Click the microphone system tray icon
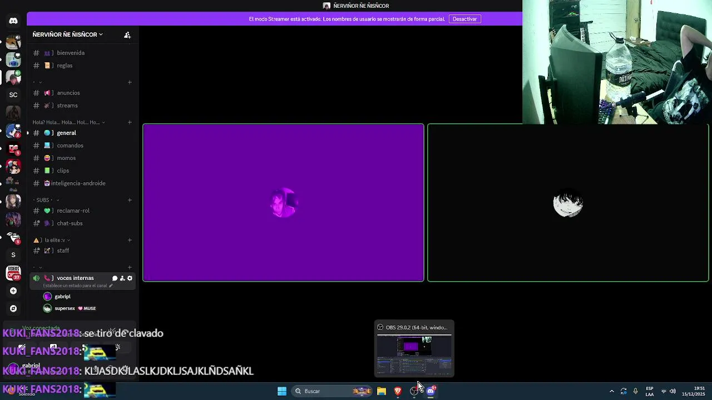Screen dimensions: 712x400 [635, 391]
